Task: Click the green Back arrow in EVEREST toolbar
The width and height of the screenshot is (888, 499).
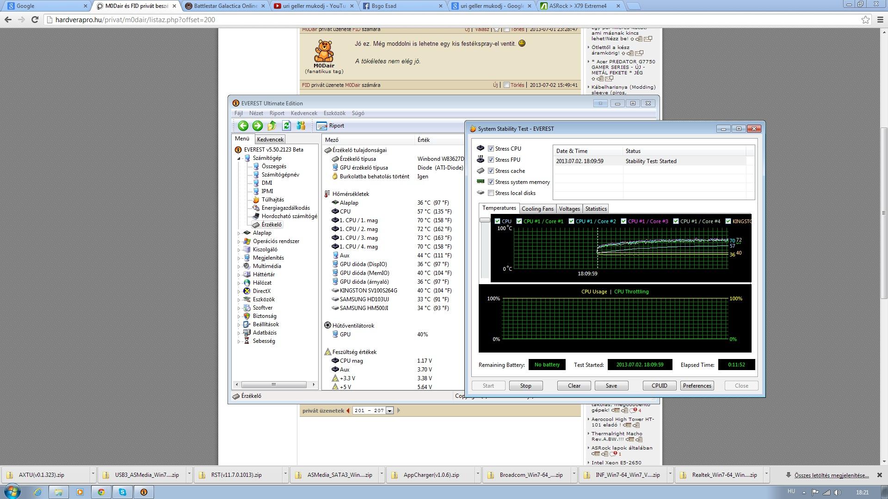Action: 243,126
